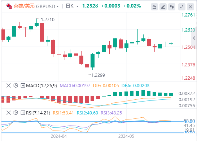Click the 1.2710 high price marker

click(48, 20)
